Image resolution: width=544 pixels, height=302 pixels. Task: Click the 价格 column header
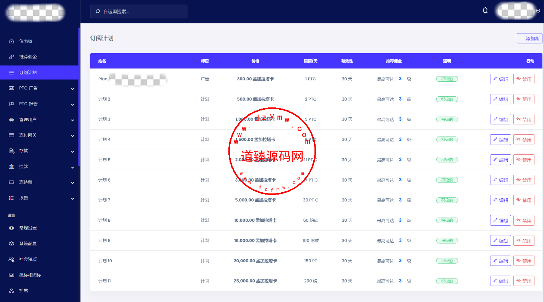click(255, 61)
